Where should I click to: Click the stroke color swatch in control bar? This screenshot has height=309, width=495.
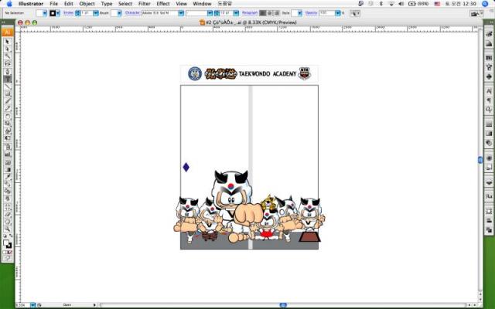point(53,13)
